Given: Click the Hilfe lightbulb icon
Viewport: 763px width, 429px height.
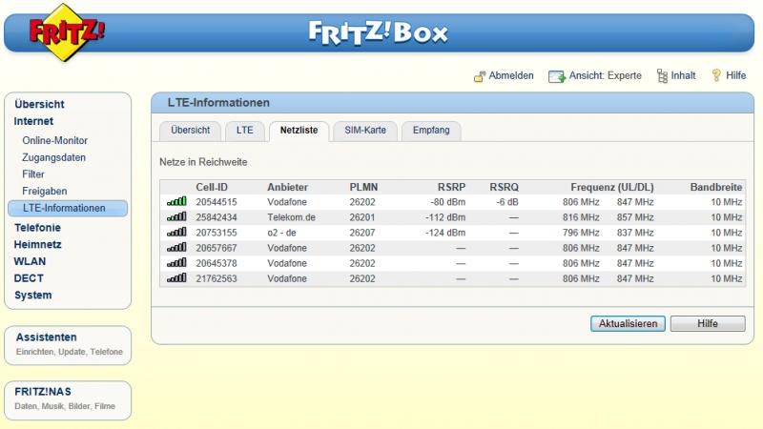Looking at the screenshot, I should pos(716,75).
